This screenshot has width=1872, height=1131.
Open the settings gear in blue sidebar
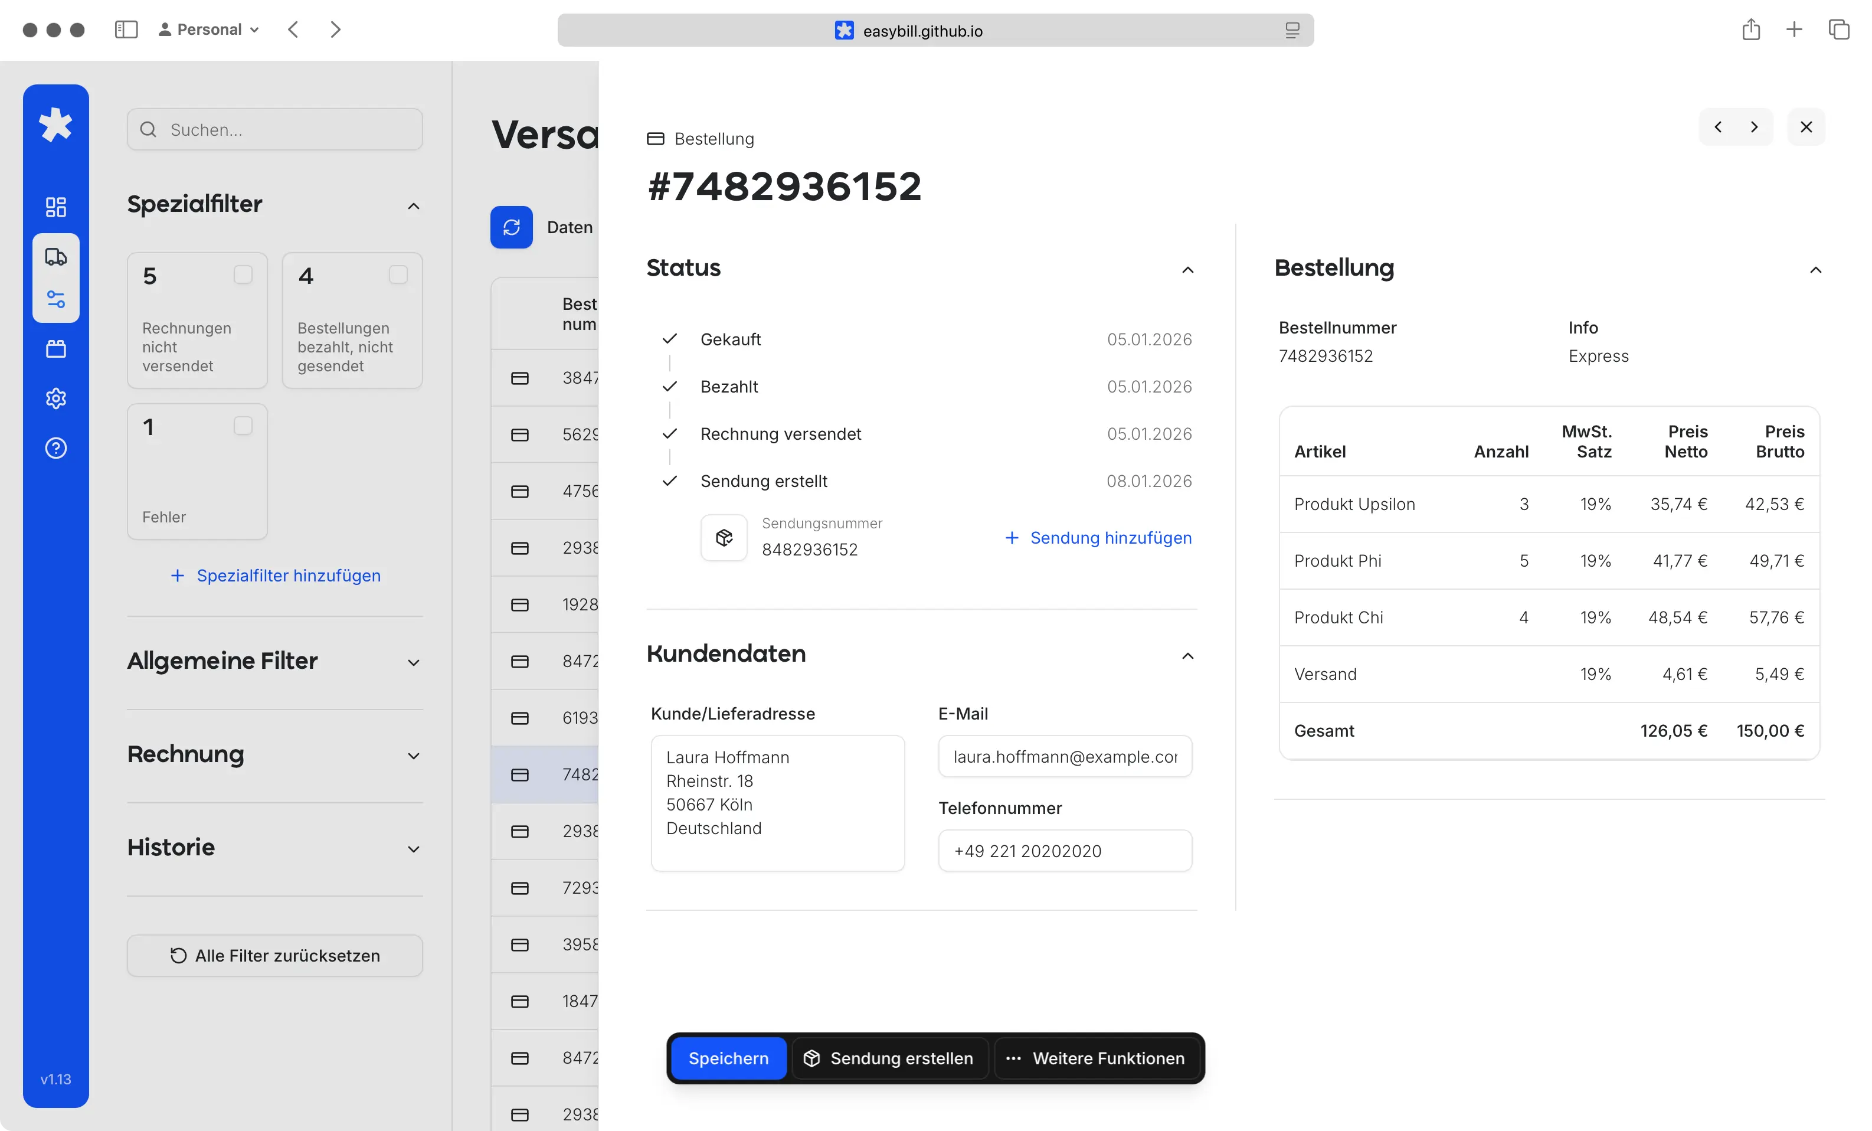[x=55, y=398]
